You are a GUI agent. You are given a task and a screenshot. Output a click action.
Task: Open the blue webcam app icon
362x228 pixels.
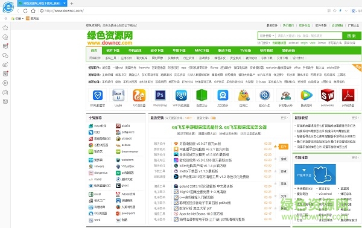[223, 95]
